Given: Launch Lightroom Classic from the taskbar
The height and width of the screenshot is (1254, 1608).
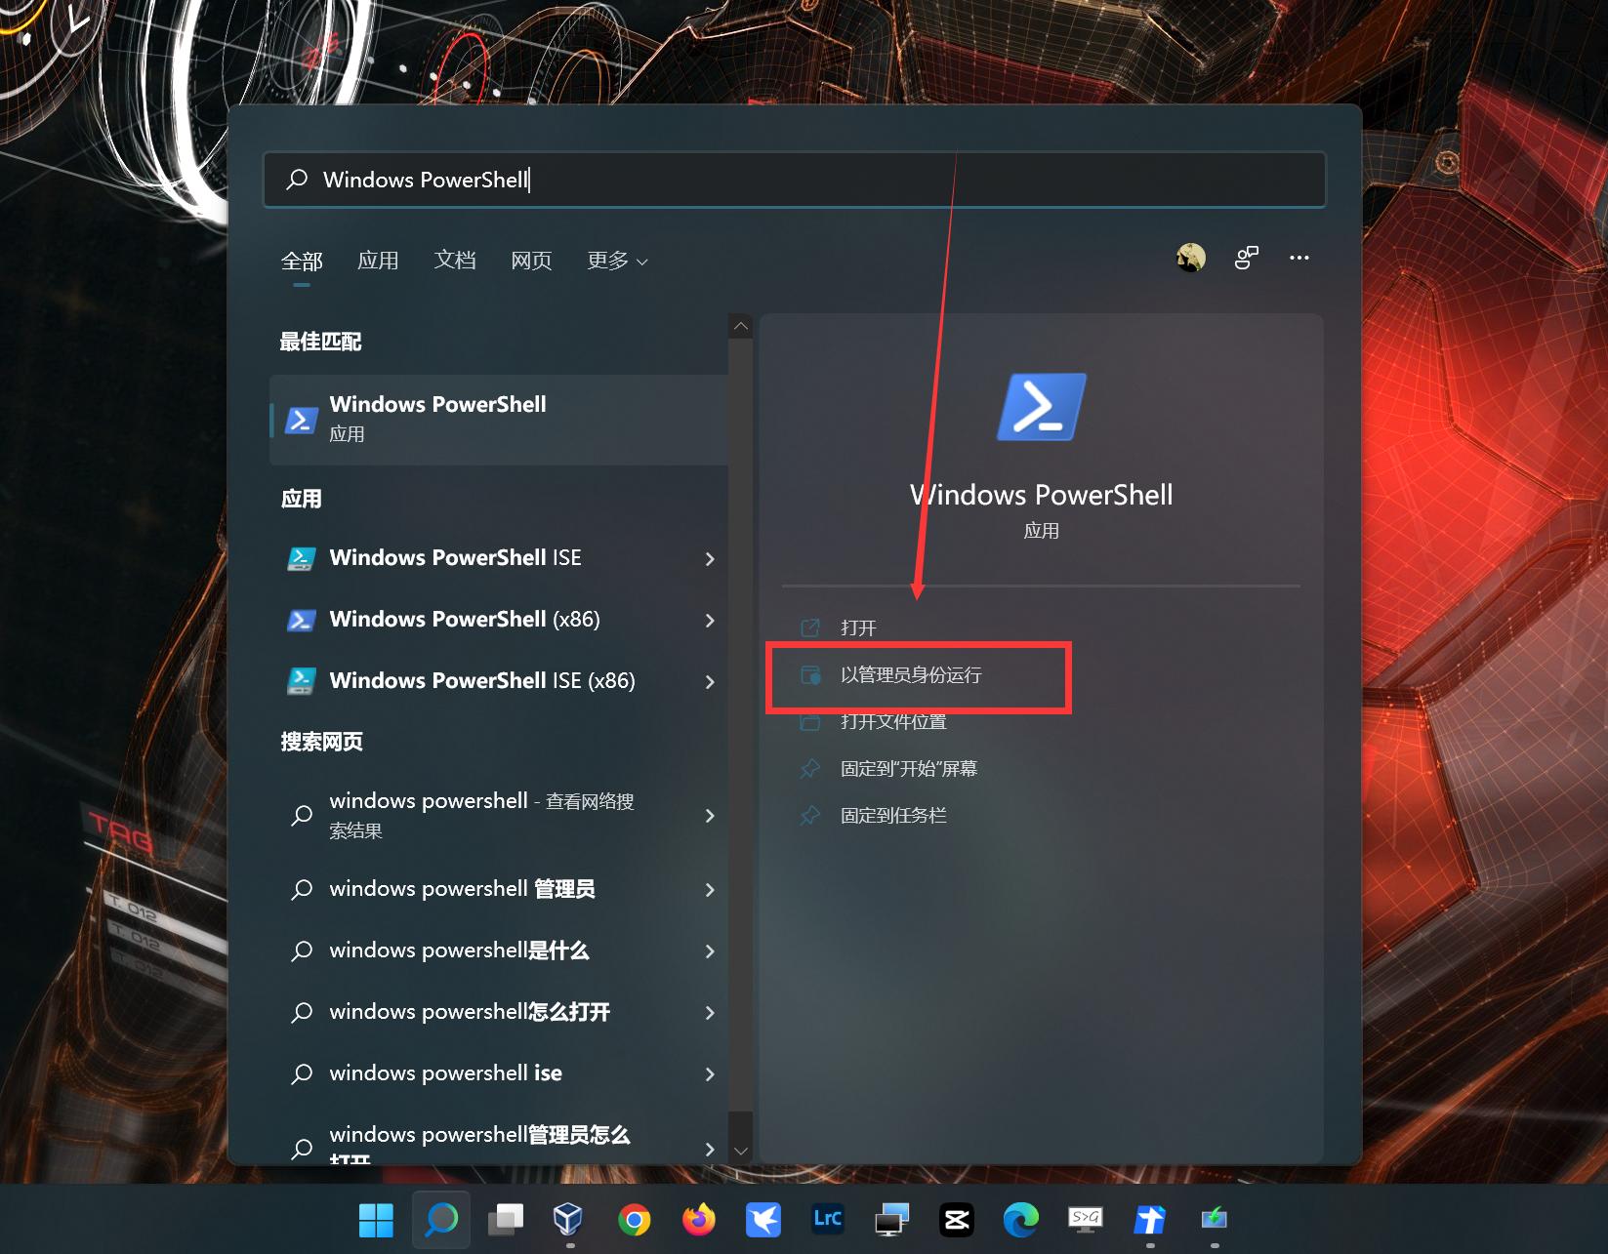Looking at the screenshot, I should [827, 1219].
